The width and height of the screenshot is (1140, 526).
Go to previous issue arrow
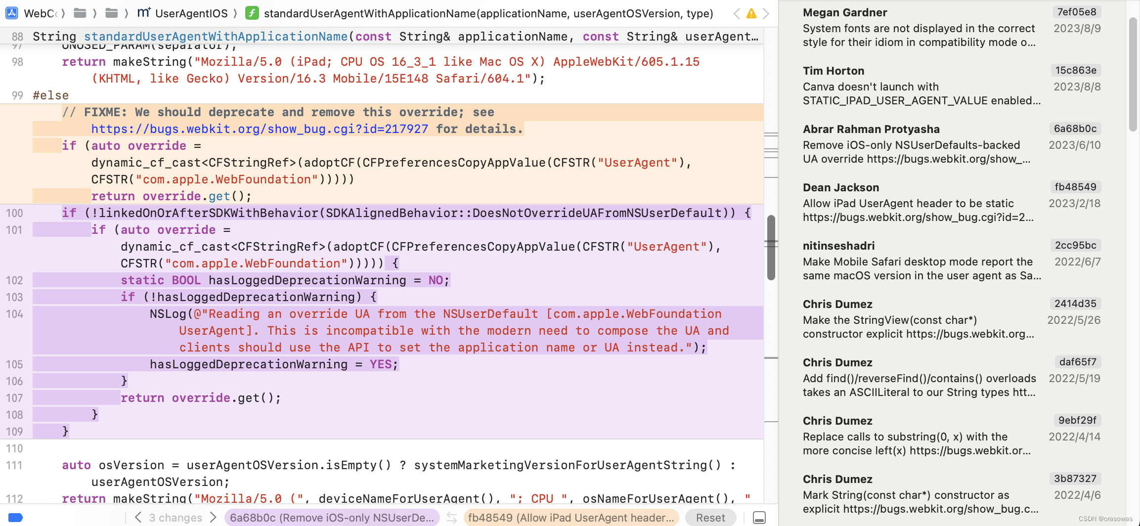737,13
